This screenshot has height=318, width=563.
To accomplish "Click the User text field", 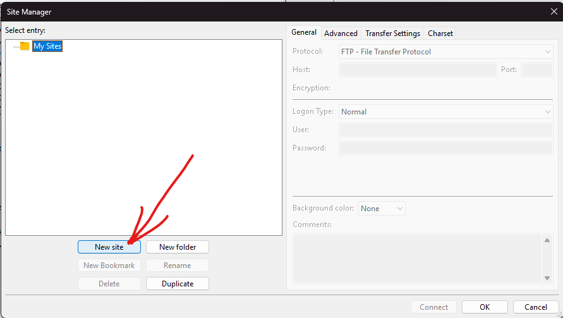I will coord(445,130).
